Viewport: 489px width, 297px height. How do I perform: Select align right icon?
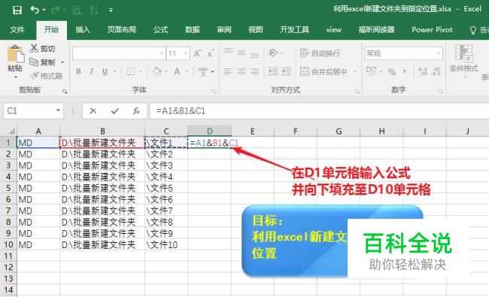(254, 71)
